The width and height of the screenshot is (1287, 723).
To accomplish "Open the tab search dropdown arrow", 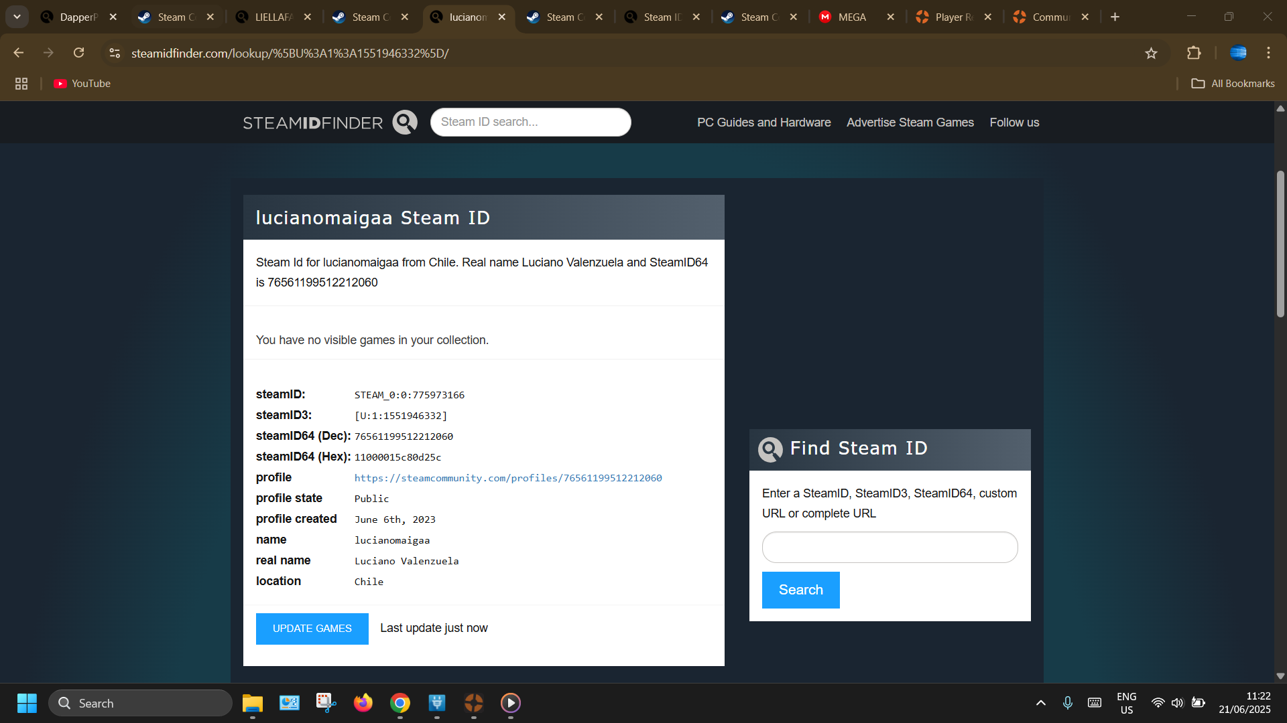I will [x=17, y=17].
